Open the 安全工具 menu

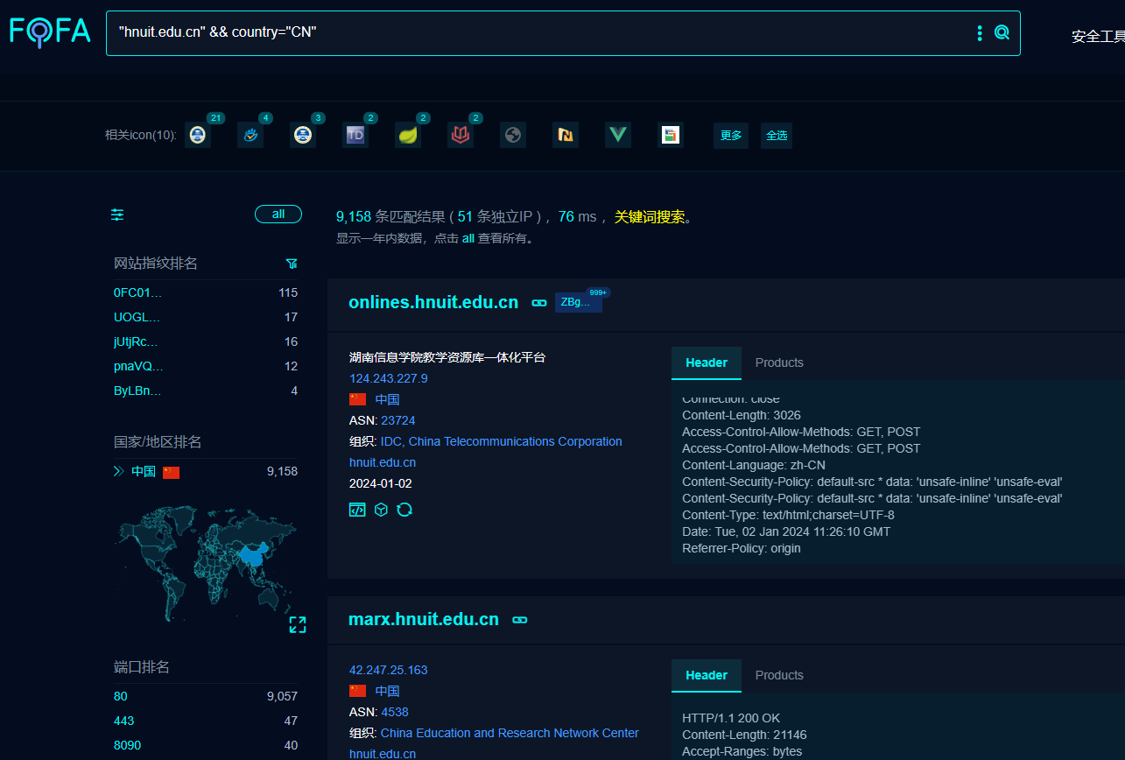[1098, 37]
